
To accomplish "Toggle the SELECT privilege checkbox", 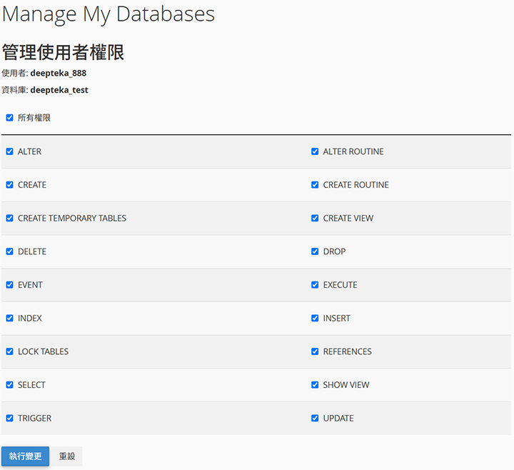I will [x=10, y=385].
